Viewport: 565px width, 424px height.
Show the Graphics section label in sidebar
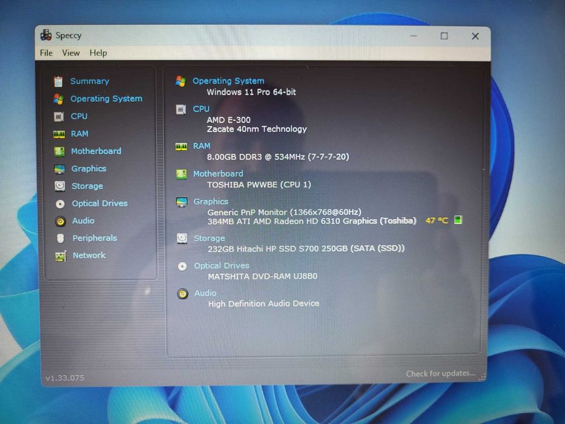tap(88, 169)
